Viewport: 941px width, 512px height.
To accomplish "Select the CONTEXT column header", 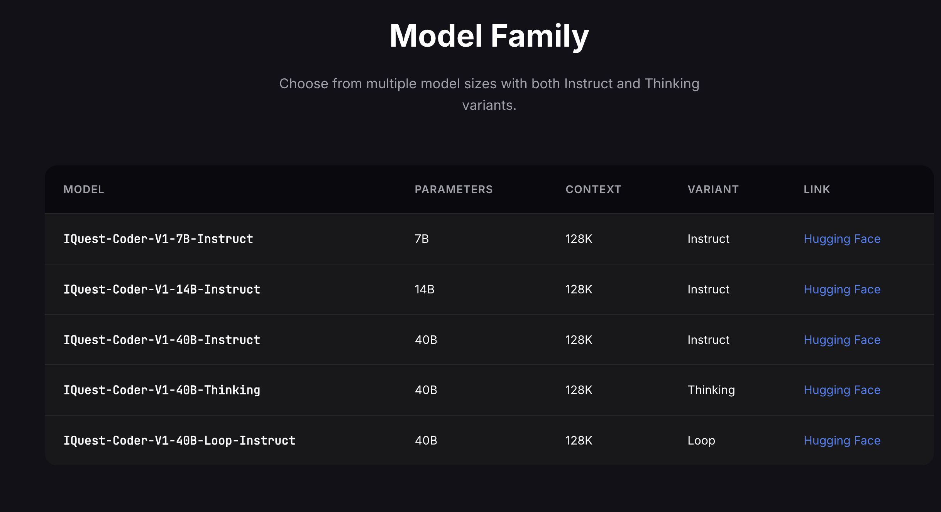I will tap(593, 189).
